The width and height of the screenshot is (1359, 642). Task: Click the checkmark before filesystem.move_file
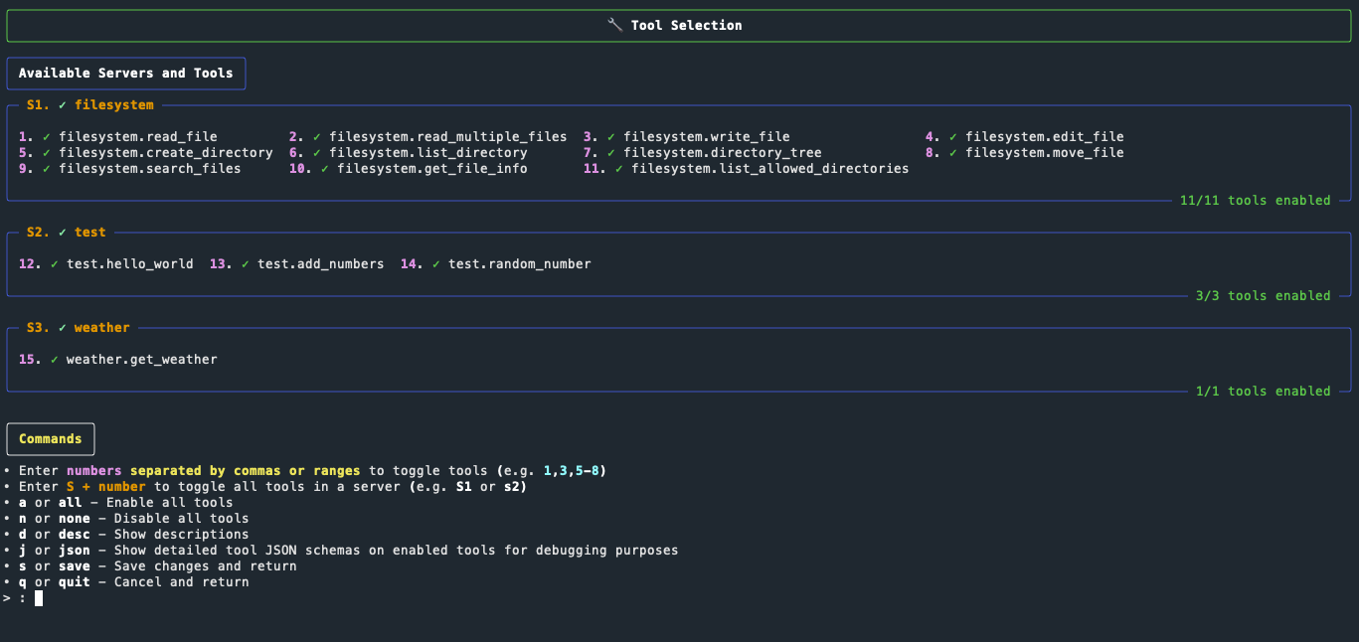[x=953, y=153]
